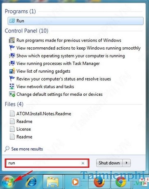Expand the Shut down options arrow
Image resolution: width=149 pixels, height=189 pixels.
126,163
